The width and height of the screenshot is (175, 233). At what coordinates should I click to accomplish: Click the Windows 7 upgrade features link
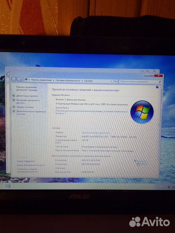point(91,112)
